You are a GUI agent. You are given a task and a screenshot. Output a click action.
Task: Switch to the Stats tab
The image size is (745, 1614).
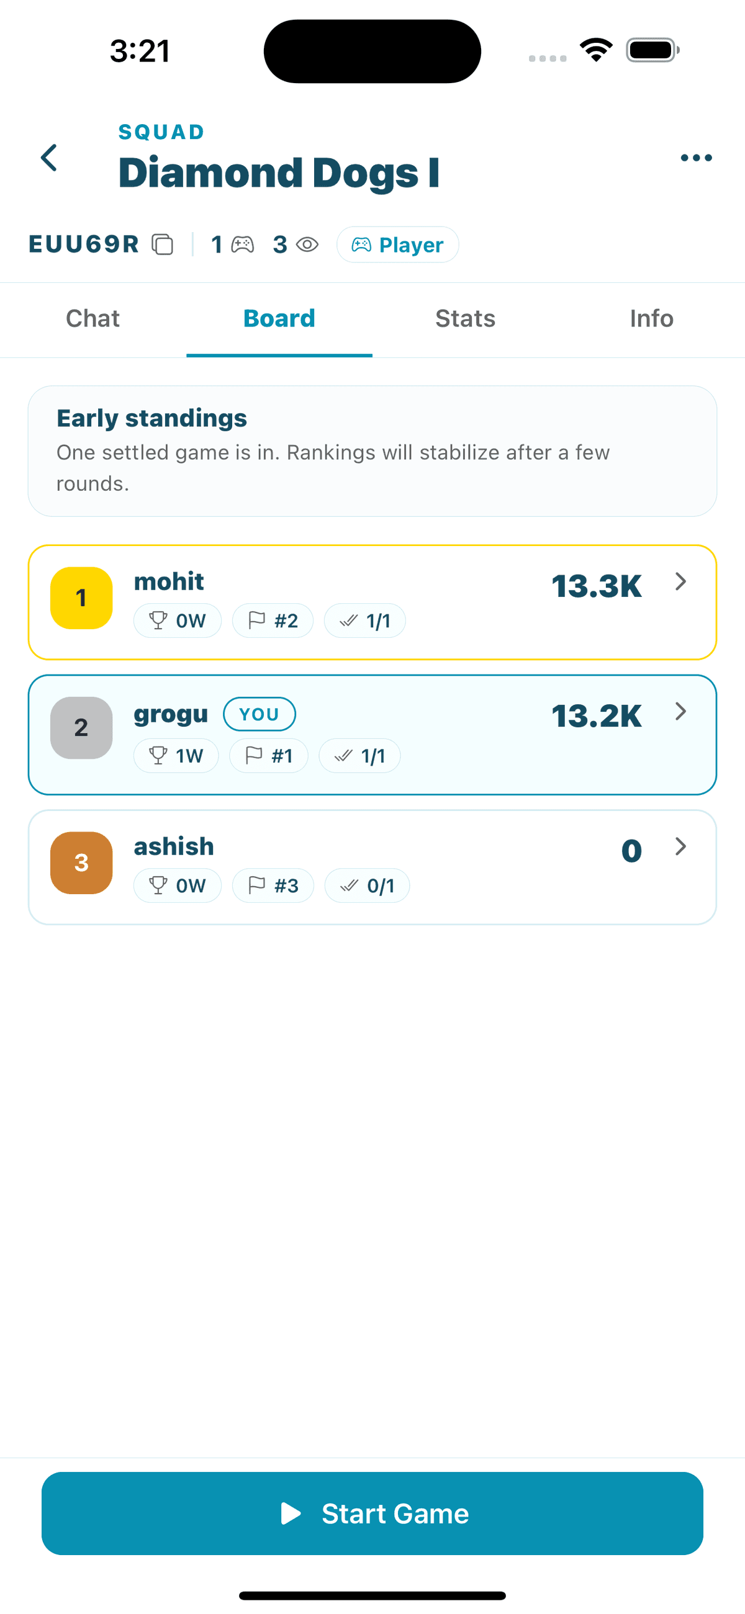[465, 319]
